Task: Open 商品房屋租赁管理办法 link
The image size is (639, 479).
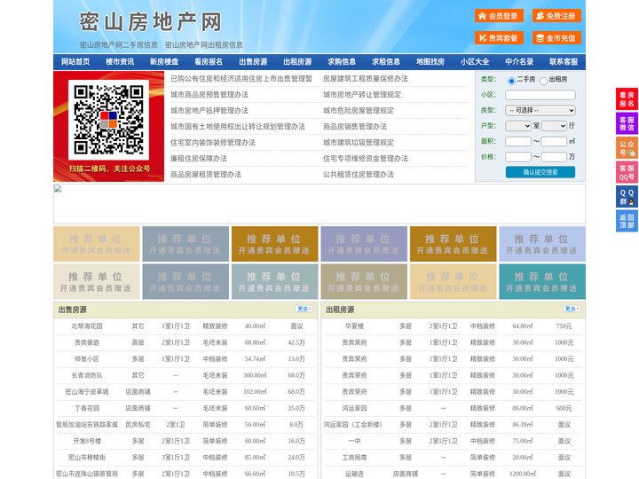Action: pos(206,175)
